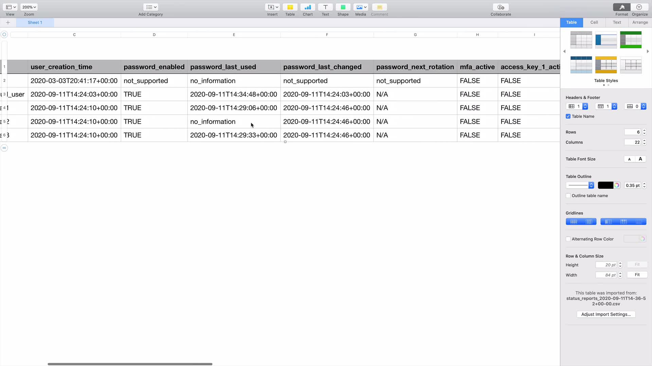Uncheck the Table Name checkbox
This screenshot has width=652, height=366.
pos(568,116)
